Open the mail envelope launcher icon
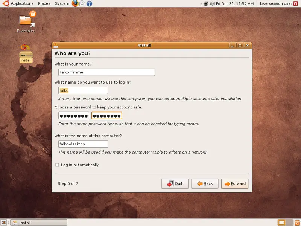Image resolution: width=301 pixels, height=226 pixels. tap(82, 3)
